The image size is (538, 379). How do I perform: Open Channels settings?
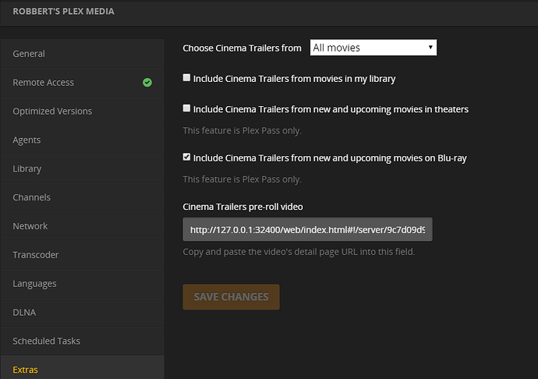31,197
